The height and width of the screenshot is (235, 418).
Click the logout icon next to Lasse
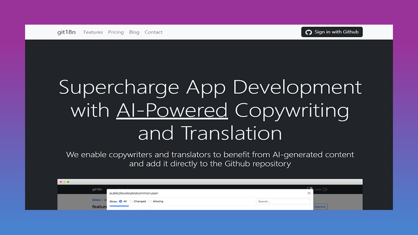(325, 190)
